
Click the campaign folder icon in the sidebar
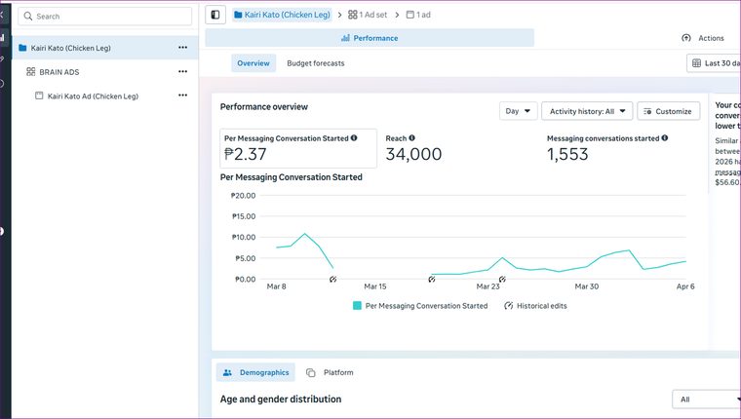[22, 48]
